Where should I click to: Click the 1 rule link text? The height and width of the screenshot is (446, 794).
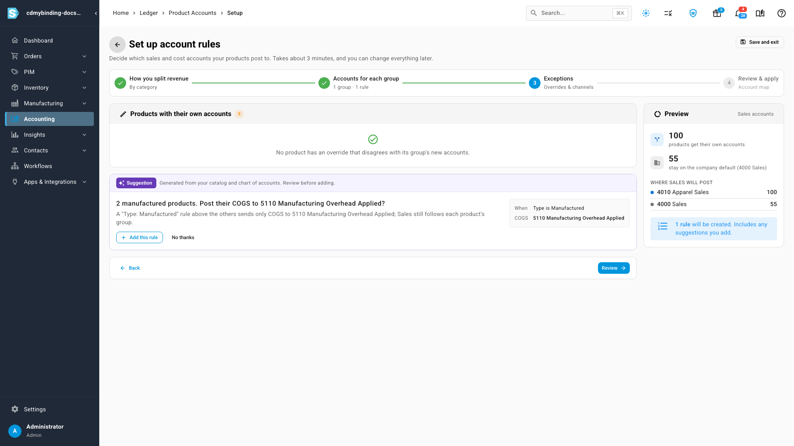point(683,224)
